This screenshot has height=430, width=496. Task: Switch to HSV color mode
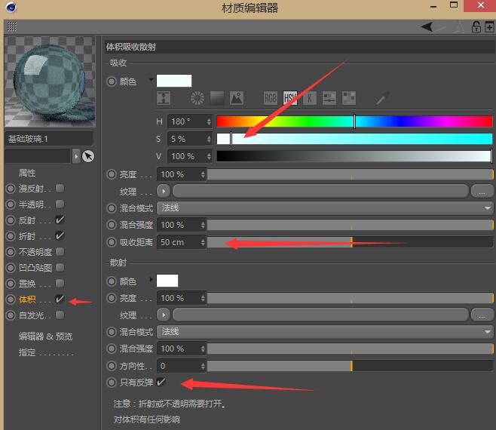[290, 98]
